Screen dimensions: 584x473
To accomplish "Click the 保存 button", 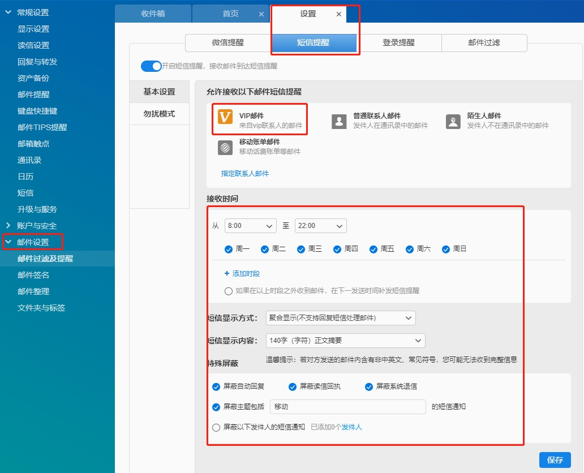I will coord(555,460).
